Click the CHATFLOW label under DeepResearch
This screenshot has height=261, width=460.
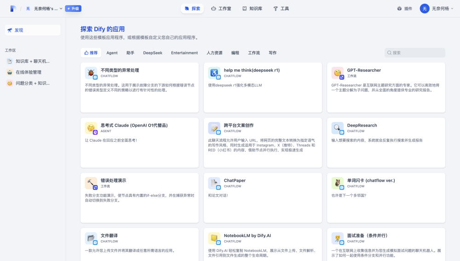click(x=356, y=131)
